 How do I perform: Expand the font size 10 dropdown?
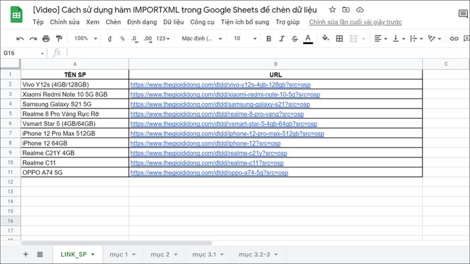point(245,39)
